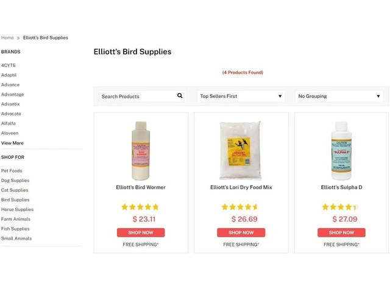Select Pet Foods in Shop For menu

point(12,171)
